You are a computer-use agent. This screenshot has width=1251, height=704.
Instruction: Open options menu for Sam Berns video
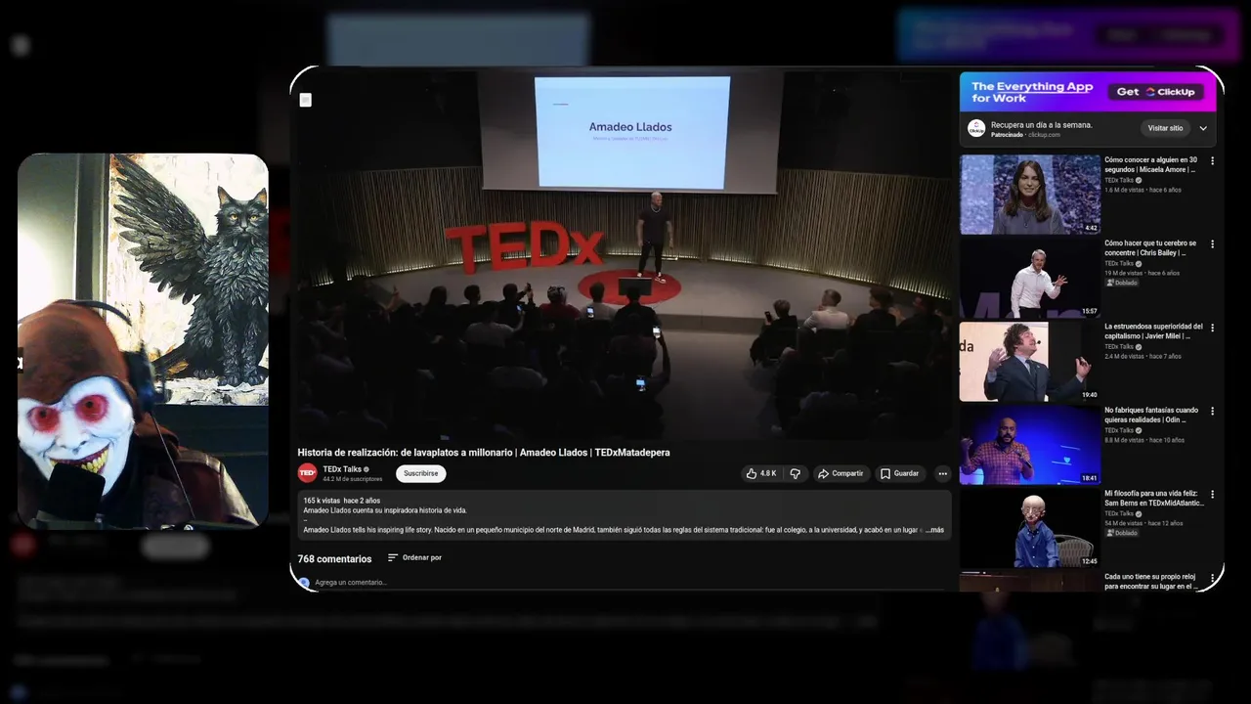pos(1212,495)
